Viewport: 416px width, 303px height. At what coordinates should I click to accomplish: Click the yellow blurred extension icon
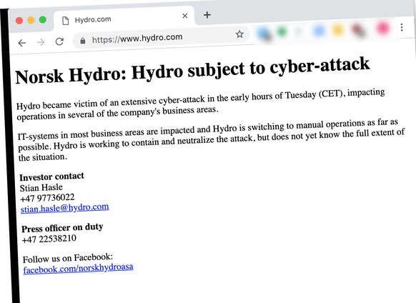click(x=338, y=30)
